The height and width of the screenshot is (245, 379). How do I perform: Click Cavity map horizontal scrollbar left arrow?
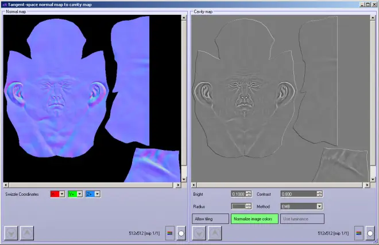coord(194,185)
